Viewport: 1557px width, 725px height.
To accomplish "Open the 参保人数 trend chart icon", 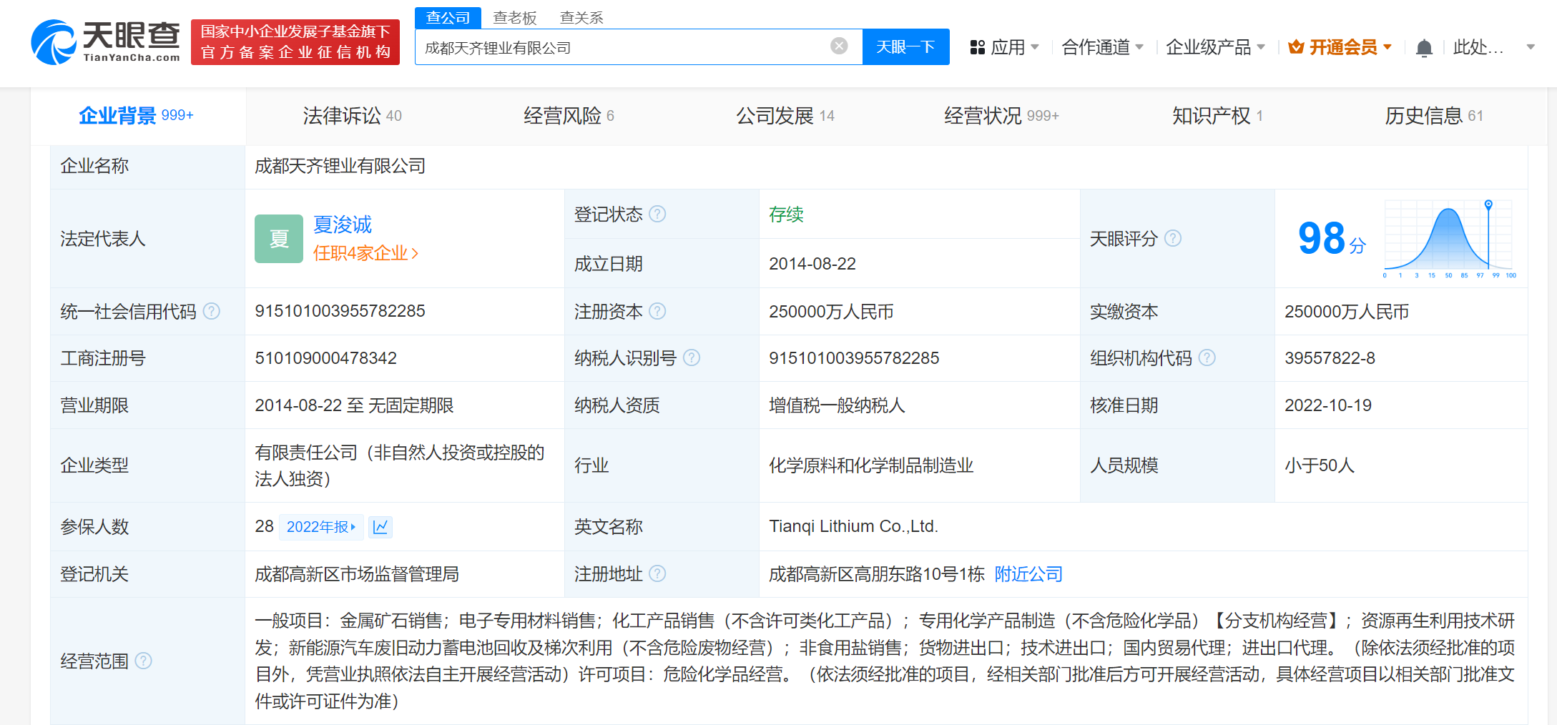I will click(x=380, y=527).
